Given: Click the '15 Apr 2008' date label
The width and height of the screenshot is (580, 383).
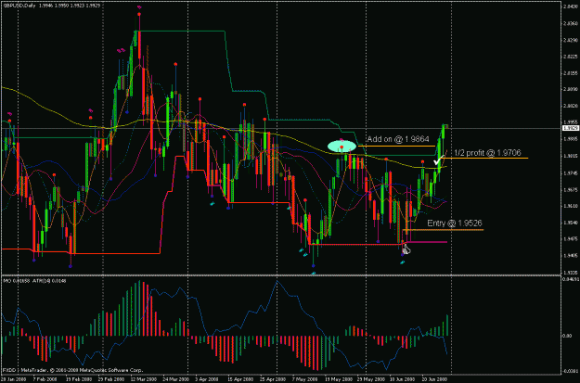Looking at the screenshot, I should 240,379.
